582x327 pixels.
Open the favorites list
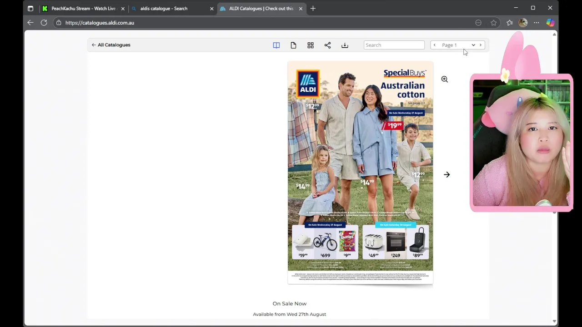point(510,23)
